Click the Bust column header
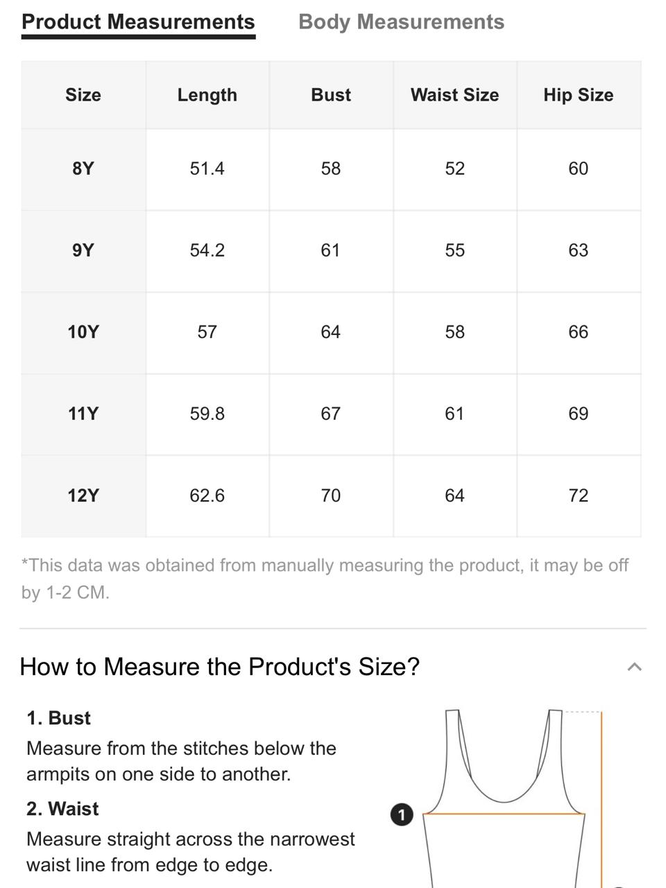This screenshot has height=888, width=666. 331,95
